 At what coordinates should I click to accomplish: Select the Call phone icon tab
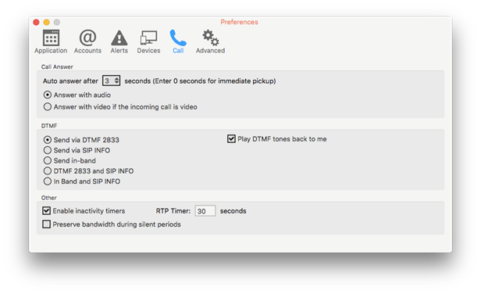178,41
